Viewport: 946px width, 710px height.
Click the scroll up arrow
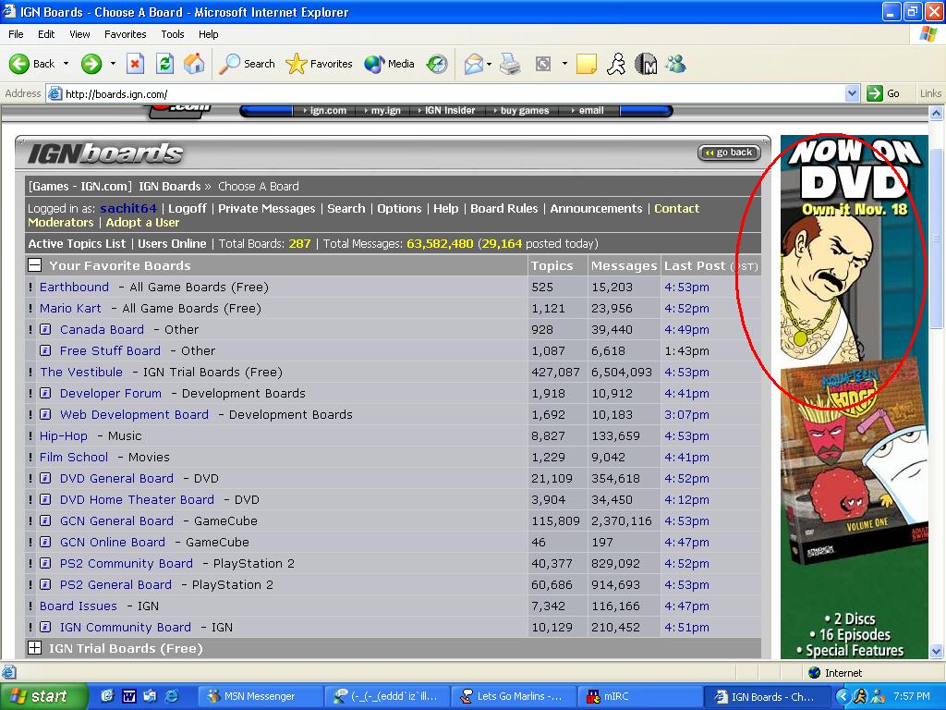click(937, 113)
